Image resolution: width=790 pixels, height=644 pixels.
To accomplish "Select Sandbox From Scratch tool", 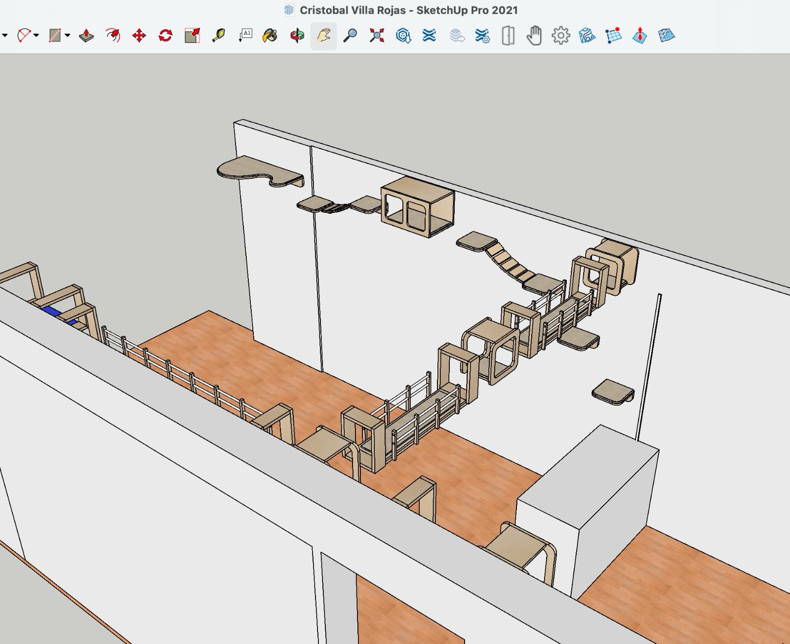I will [x=614, y=36].
